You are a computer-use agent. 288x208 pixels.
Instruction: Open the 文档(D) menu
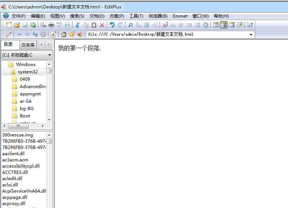[x=97, y=16]
